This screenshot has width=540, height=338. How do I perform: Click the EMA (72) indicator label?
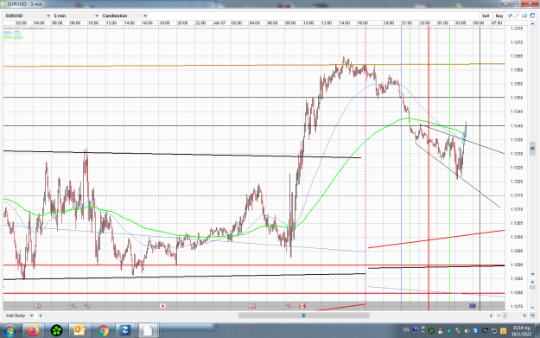pyautogui.click(x=12, y=33)
